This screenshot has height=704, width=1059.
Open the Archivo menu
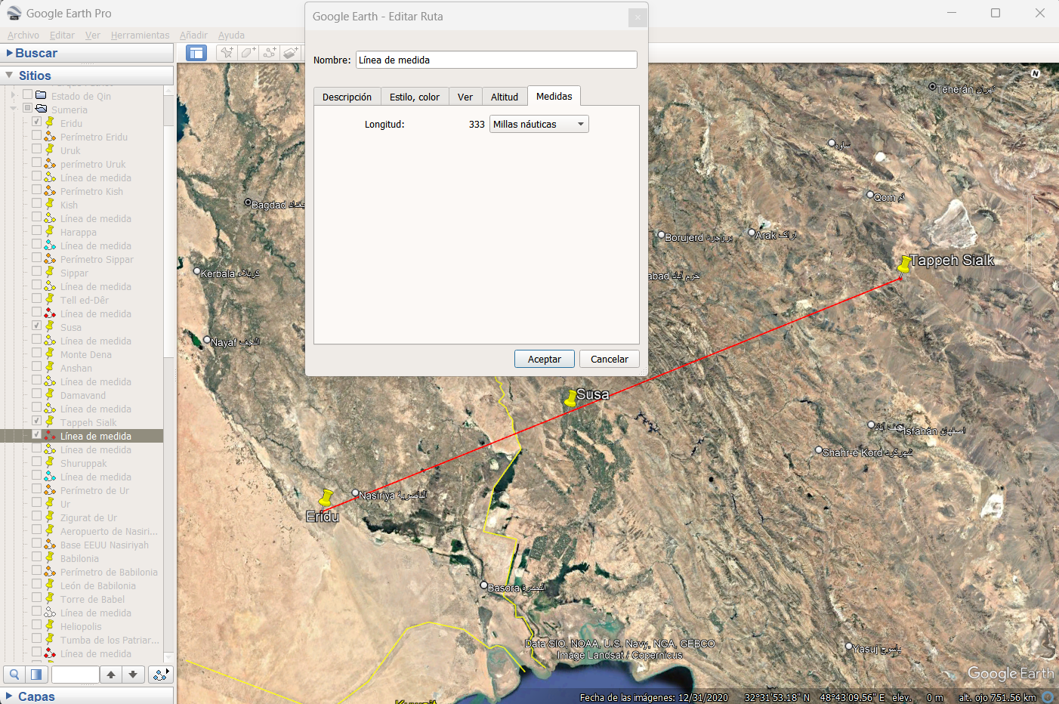23,35
